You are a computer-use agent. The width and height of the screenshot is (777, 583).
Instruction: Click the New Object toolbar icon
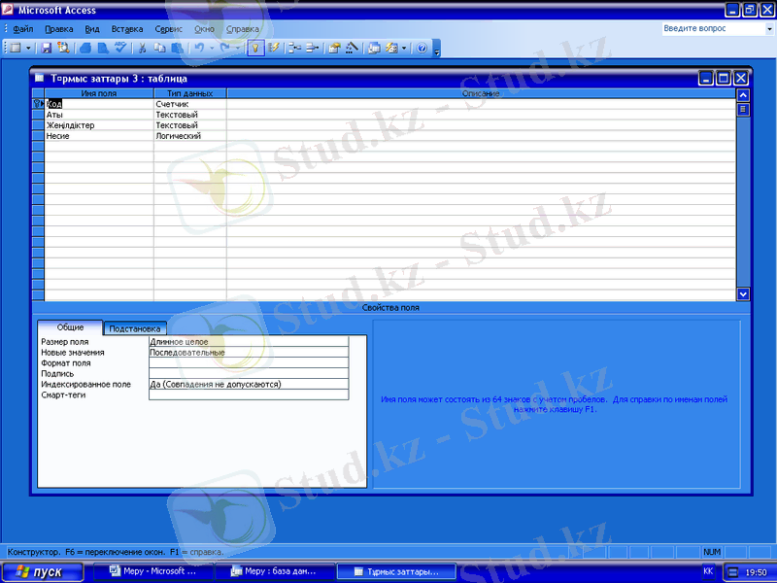coord(392,48)
